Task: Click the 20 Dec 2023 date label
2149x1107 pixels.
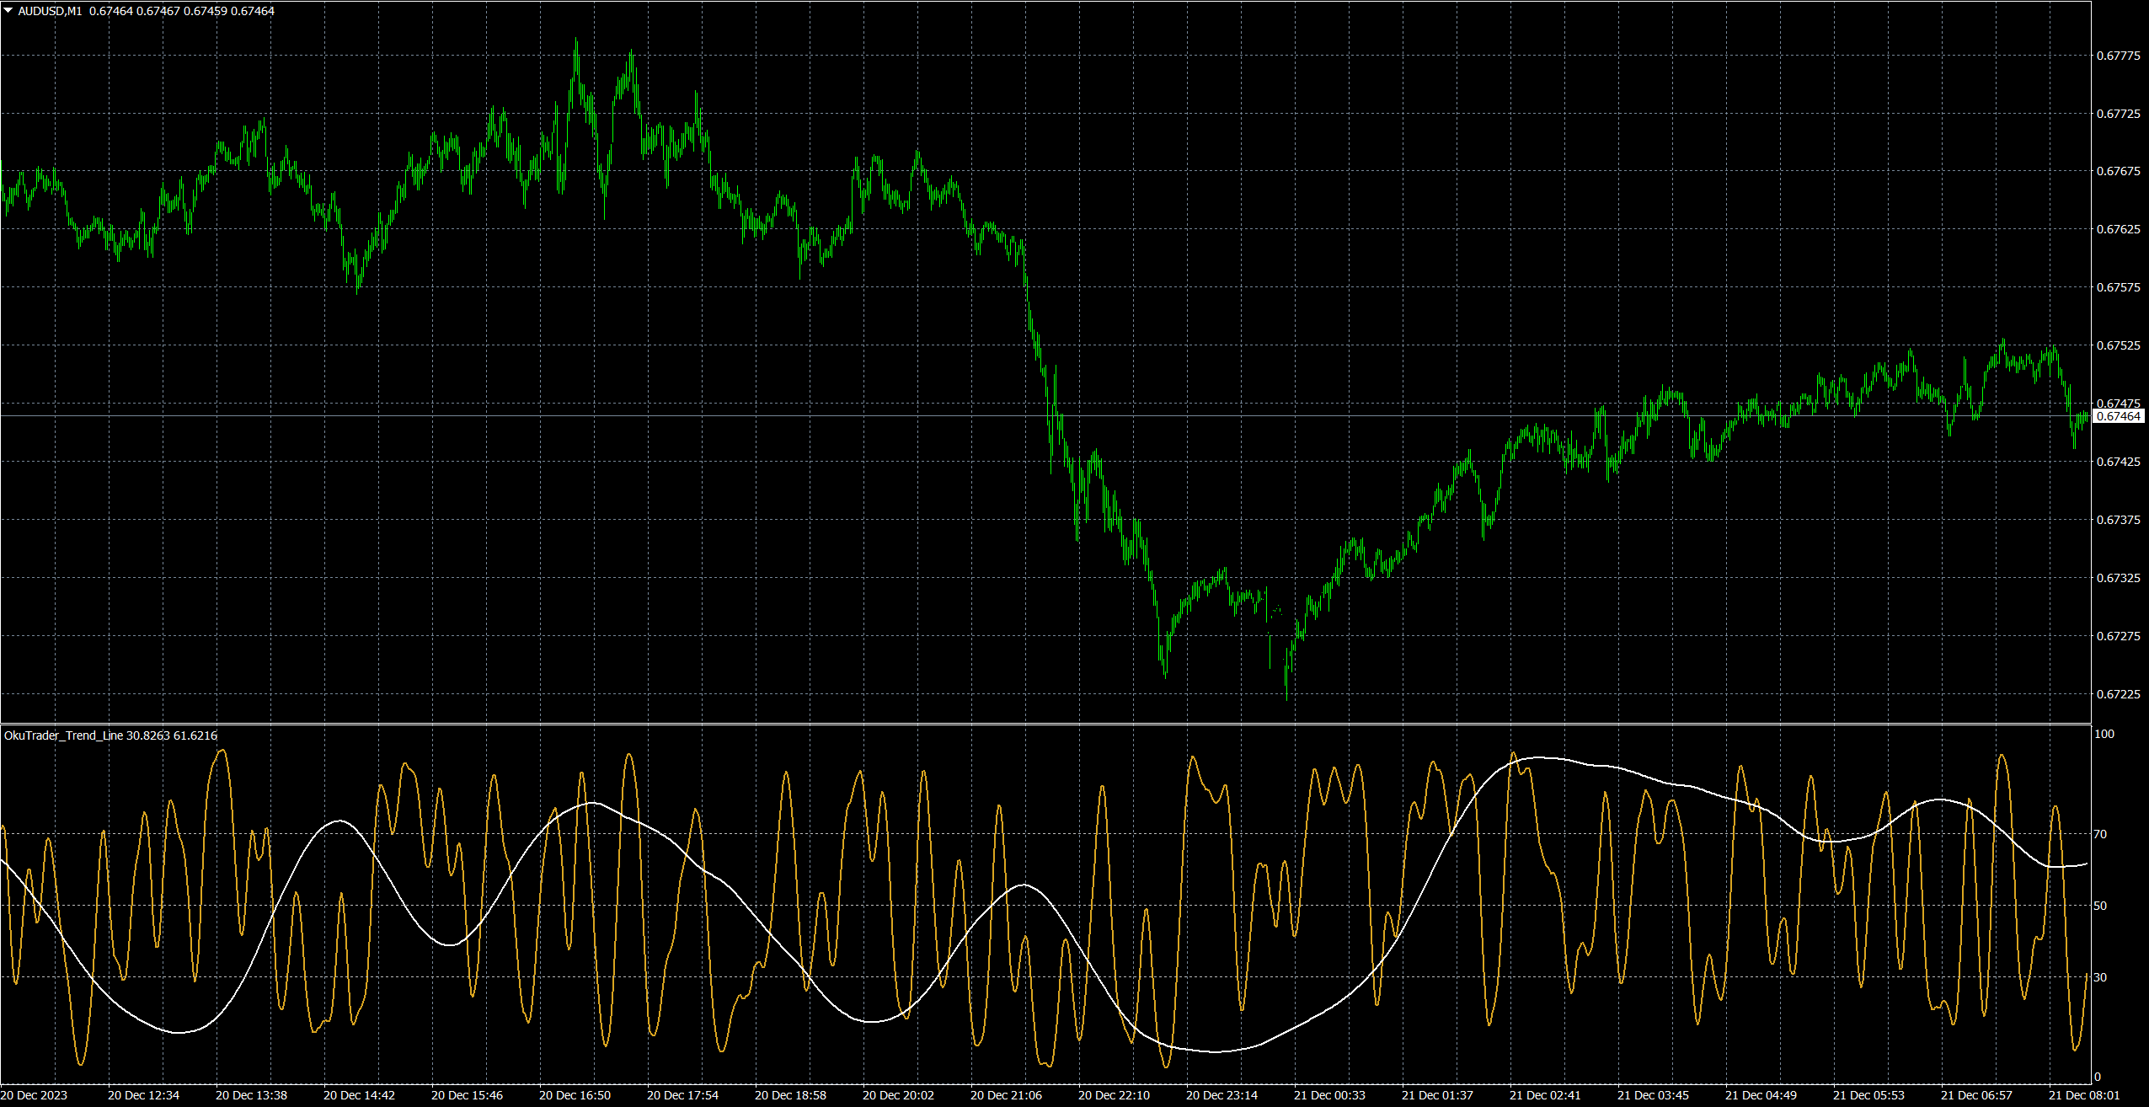Action: 35,1095
